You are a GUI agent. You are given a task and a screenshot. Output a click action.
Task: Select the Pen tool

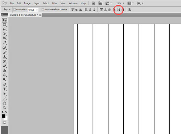tap(4, 85)
